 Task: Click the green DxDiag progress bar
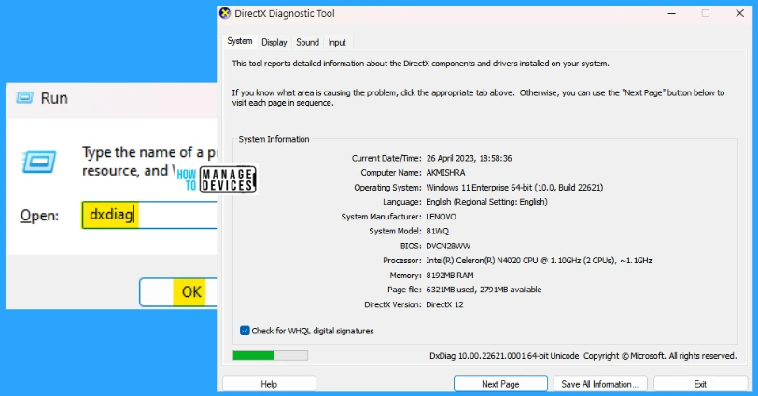(x=270, y=356)
